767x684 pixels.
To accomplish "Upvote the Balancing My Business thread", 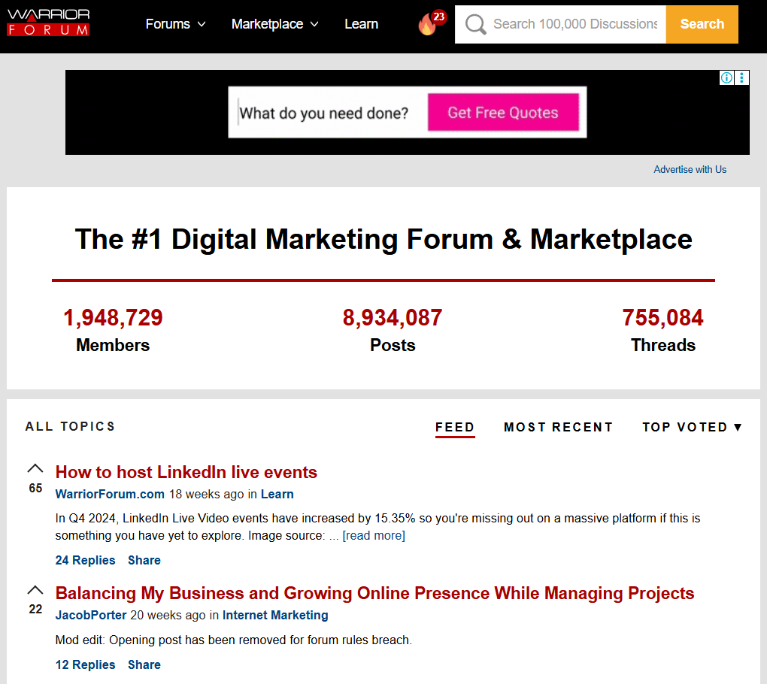I will click(35, 589).
